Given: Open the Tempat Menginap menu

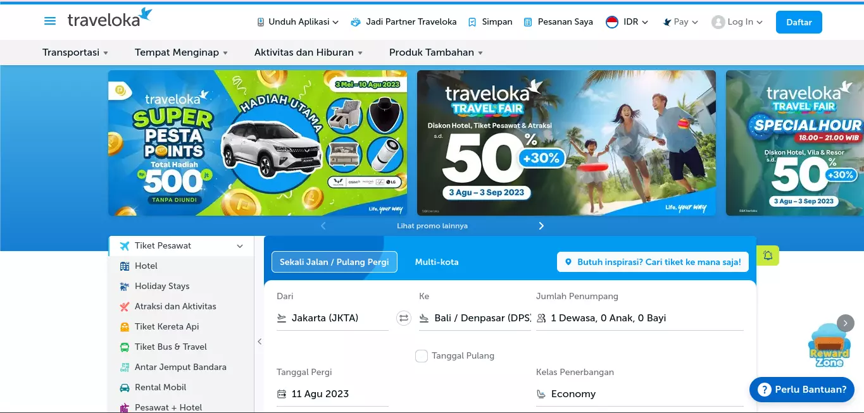Looking at the screenshot, I should pos(181,52).
